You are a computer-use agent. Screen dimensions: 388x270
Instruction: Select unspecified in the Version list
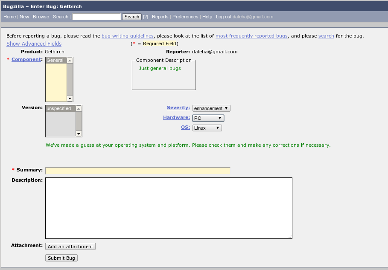click(x=61, y=108)
